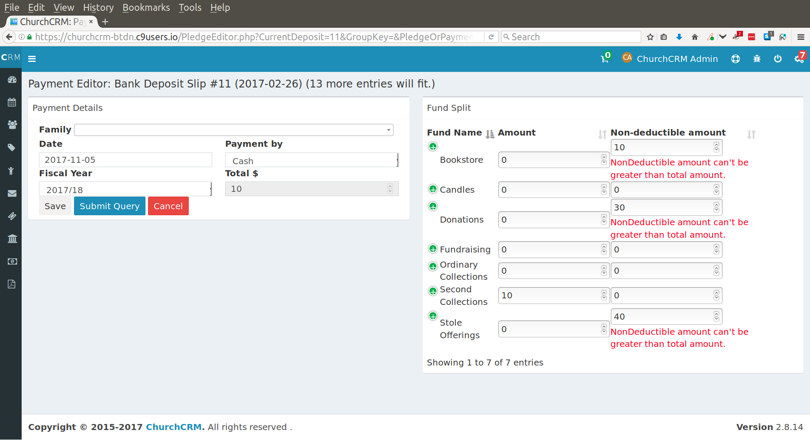The height and width of the screenshot is (440, 810).
Task: Open the History menu
Action: [x=98, y=7]
